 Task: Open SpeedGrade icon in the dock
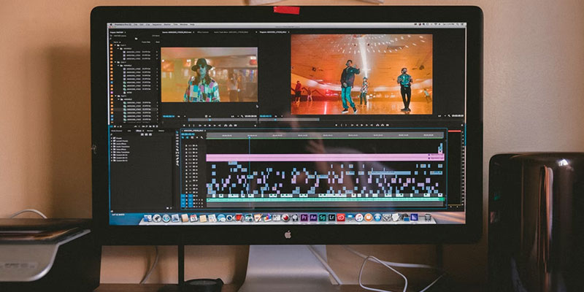pyautogui.click(x=322, y=217)
